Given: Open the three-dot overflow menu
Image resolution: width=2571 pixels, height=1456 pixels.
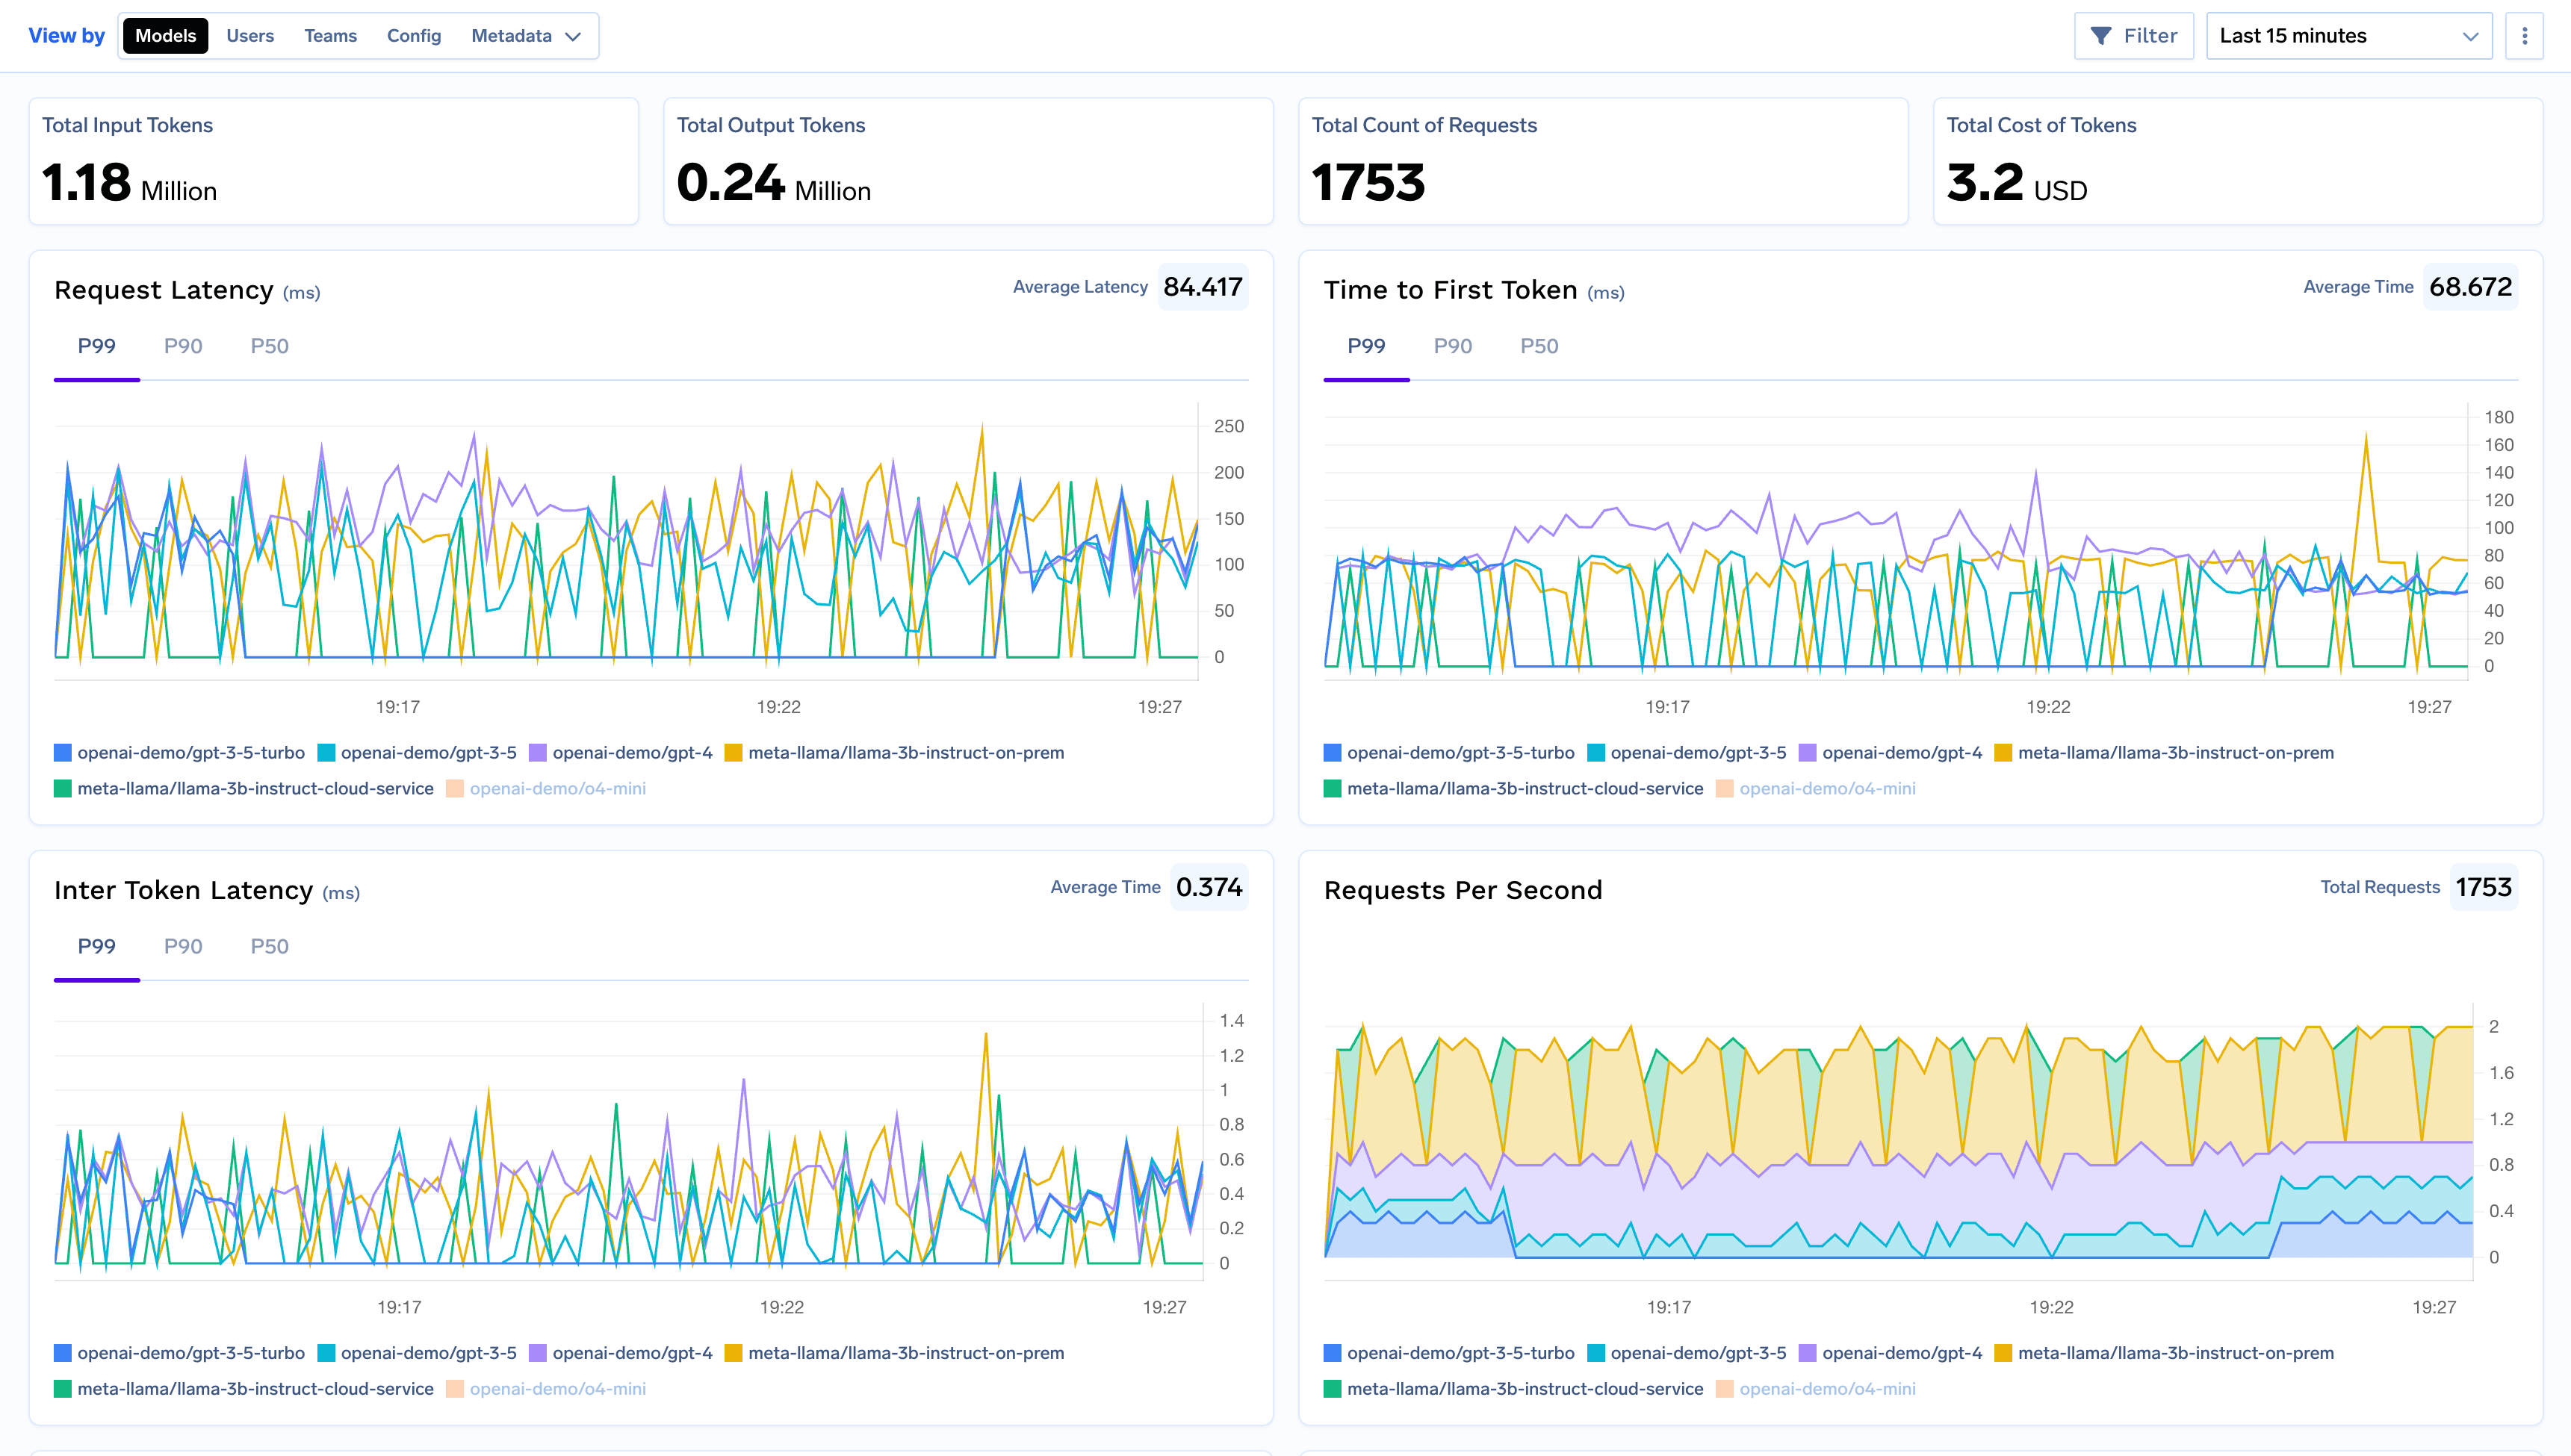Looking at the screenshot, I should (2525, 35).
